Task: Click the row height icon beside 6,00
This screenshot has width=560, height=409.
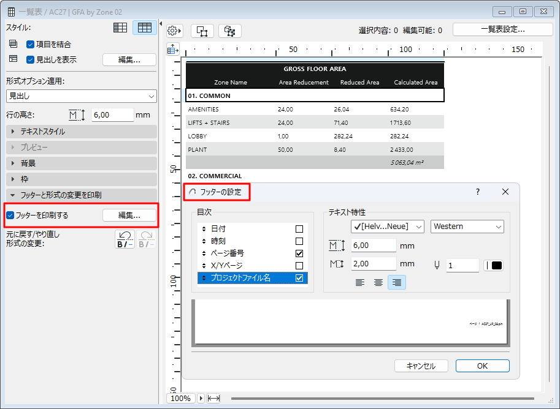Action: 77,115
